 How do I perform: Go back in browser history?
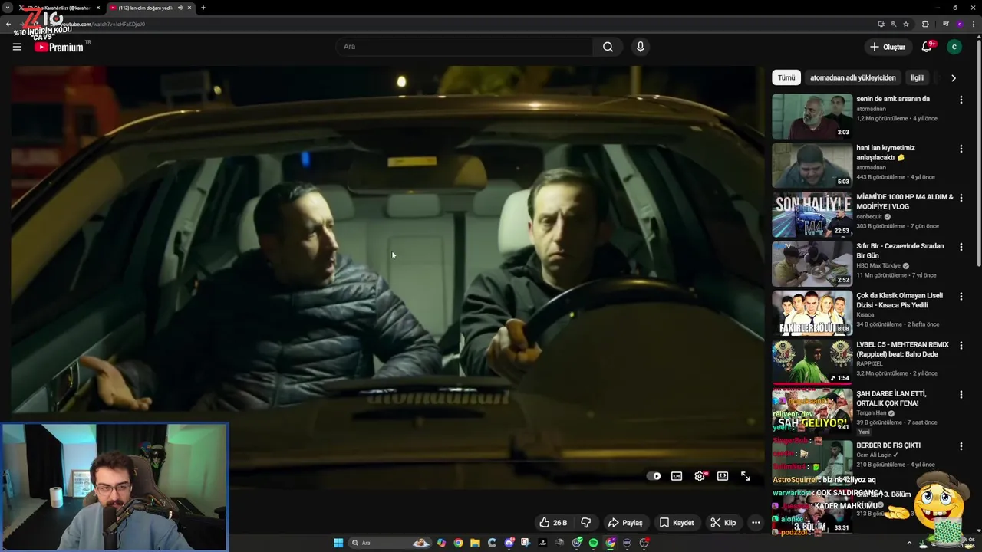point(8,24)
